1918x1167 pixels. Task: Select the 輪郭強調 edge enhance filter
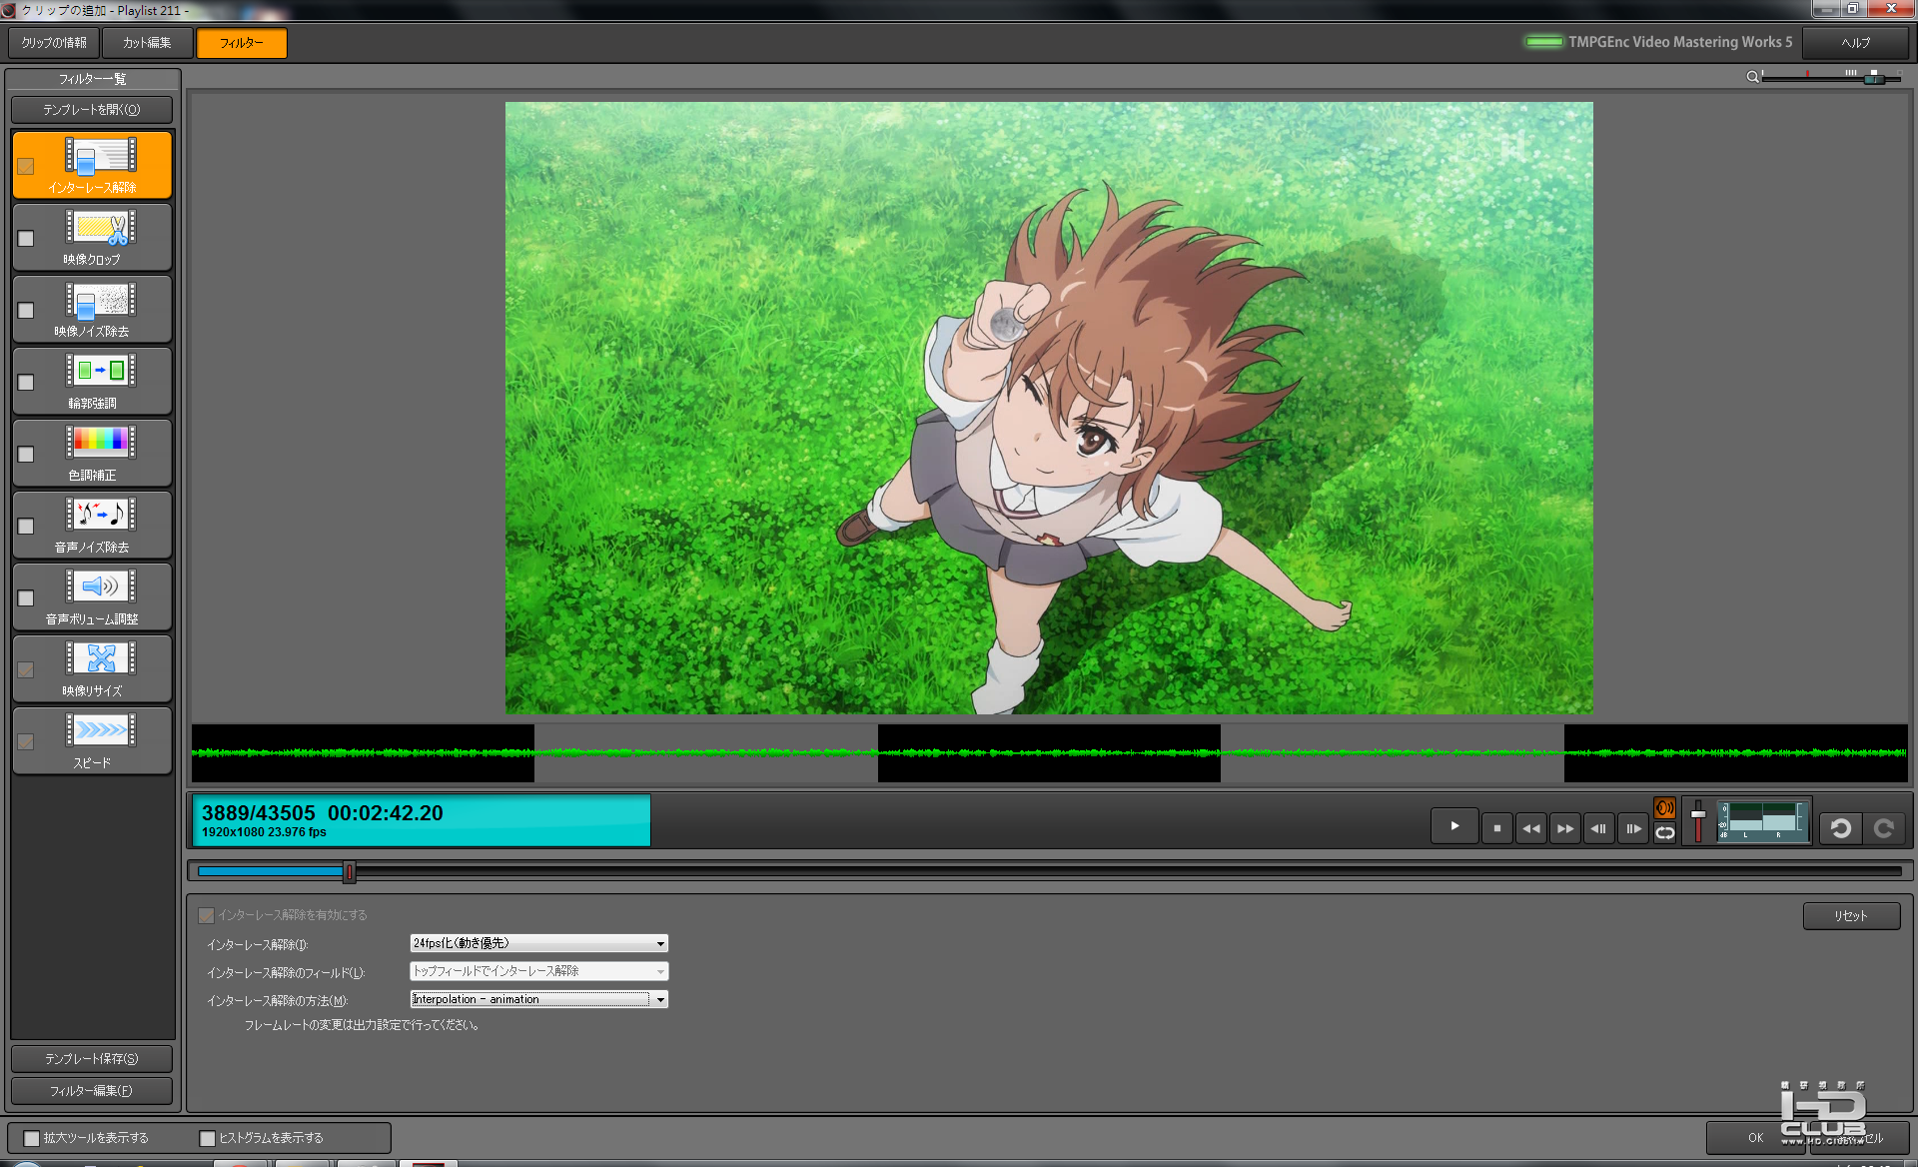[x=92, y=381]
